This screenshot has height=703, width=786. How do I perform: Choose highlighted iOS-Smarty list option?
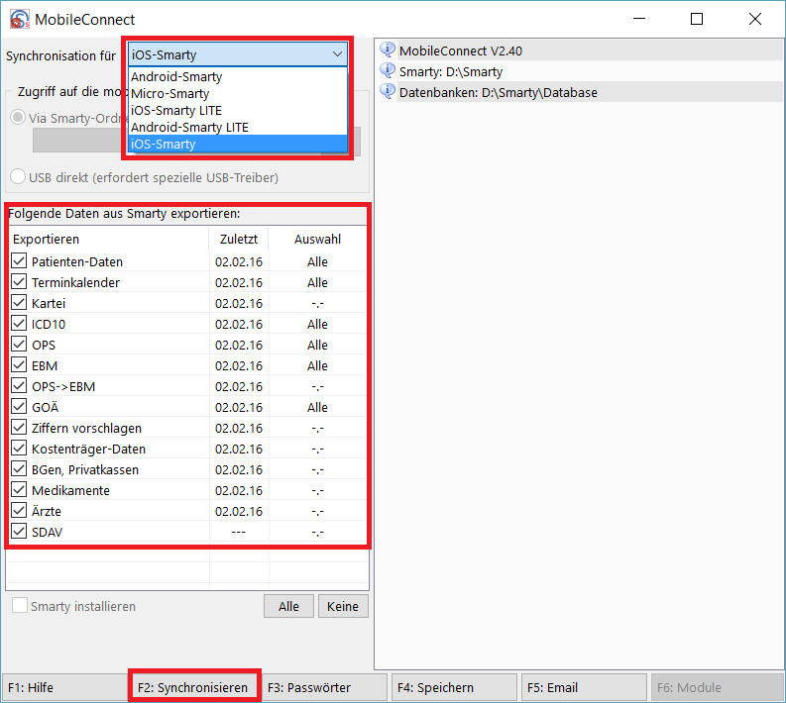(x=238, y=144)
